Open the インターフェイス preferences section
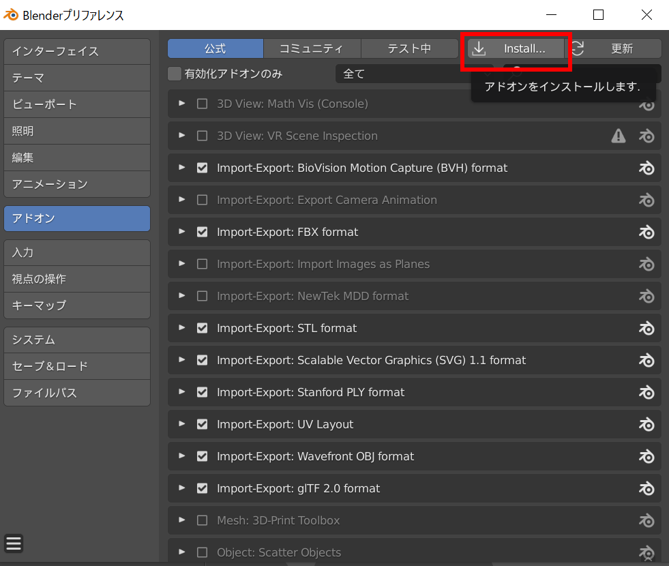This screenshot has height=566, width=669. (x=77, y=52)
